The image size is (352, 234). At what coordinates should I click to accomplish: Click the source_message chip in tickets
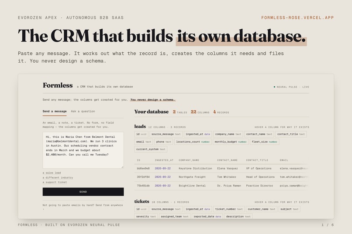click(166, 209)
